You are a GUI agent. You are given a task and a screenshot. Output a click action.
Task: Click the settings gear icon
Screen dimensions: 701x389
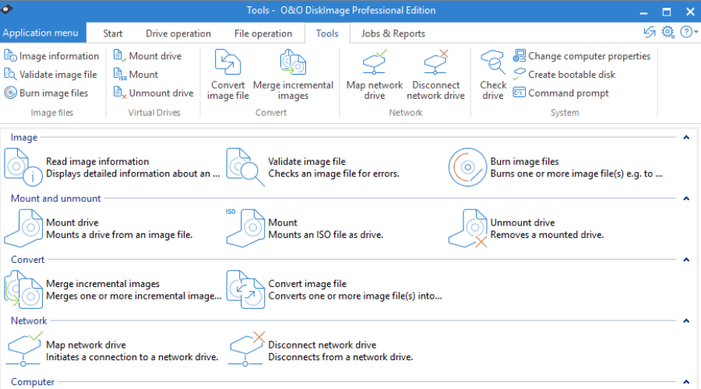point(668,32)
